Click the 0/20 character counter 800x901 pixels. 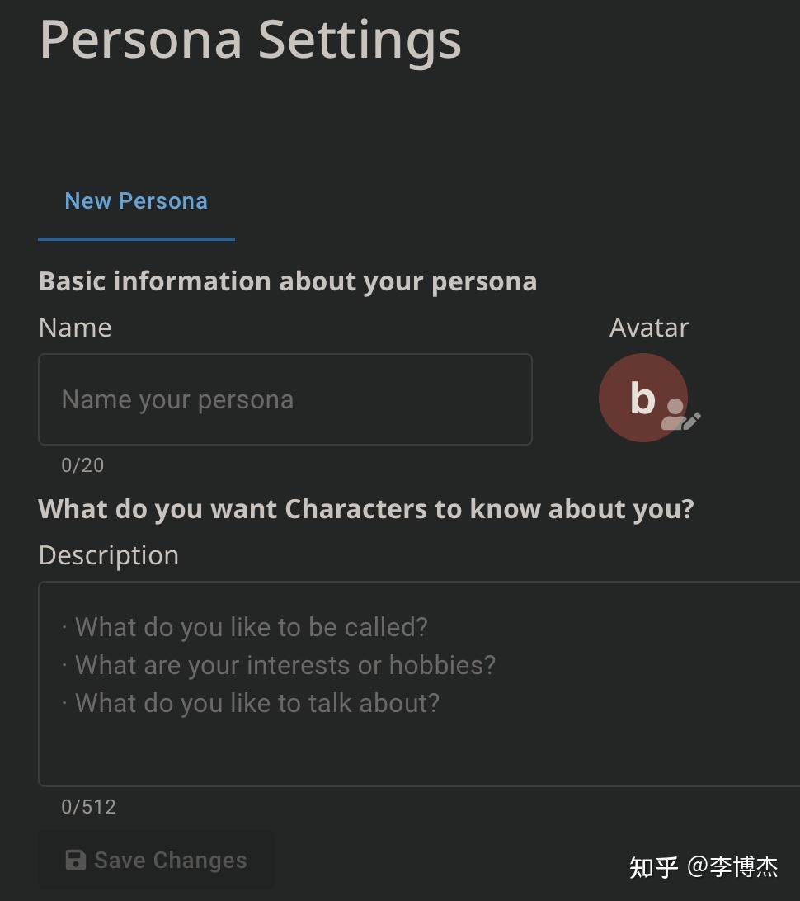point(82,465)
